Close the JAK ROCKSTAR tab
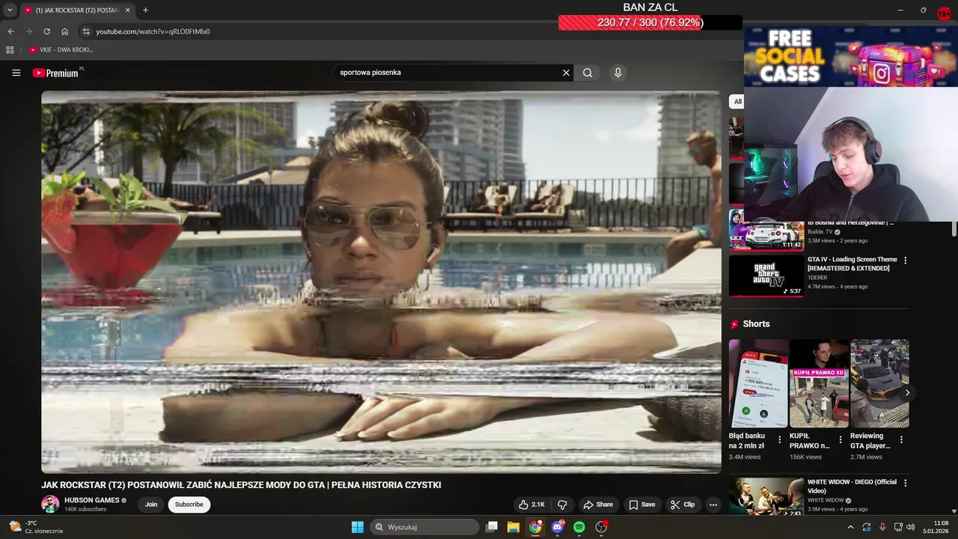 [x=127, y=10]
